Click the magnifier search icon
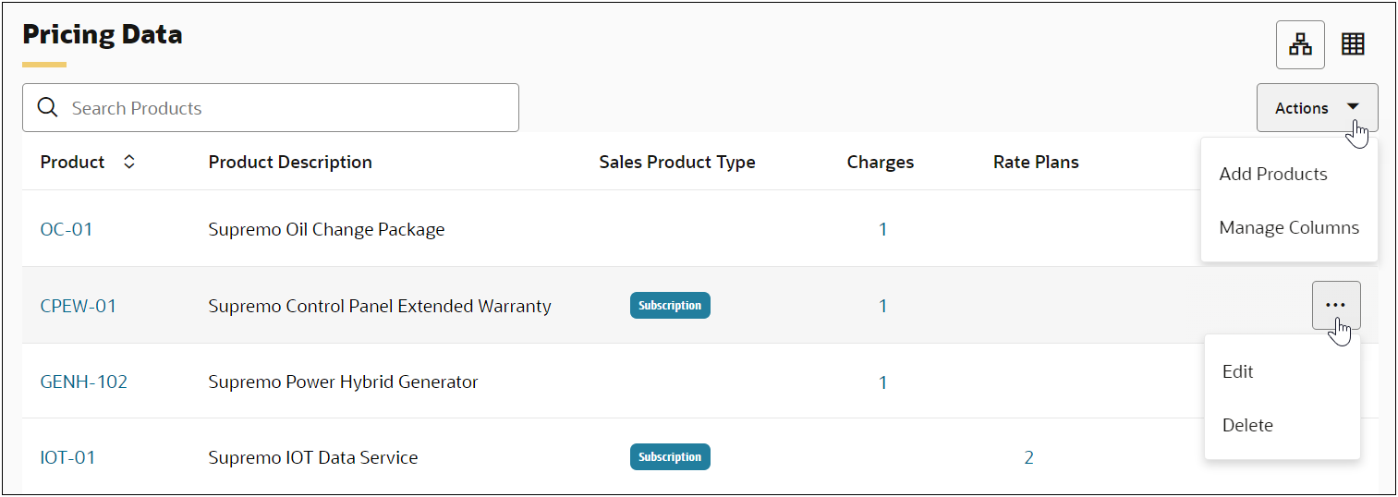Viewport: 1398px width, 497px height. [47, 108]
